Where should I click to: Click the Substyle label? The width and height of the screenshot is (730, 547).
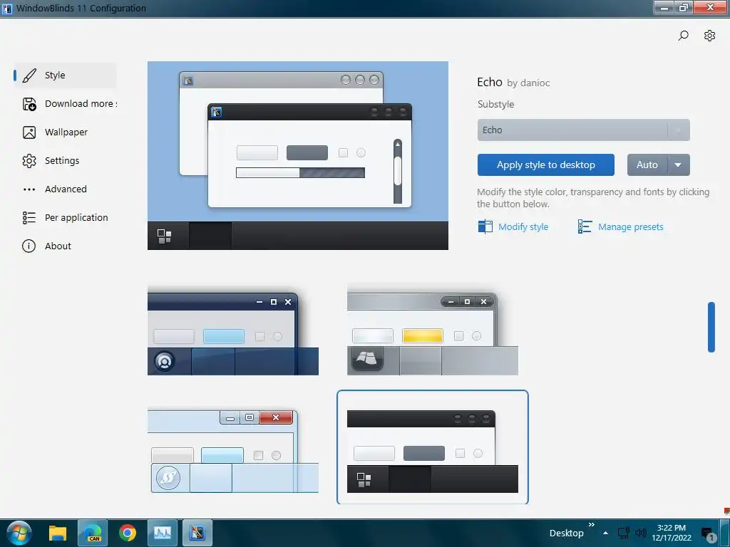pyautogui.click(x=496, y=104)
